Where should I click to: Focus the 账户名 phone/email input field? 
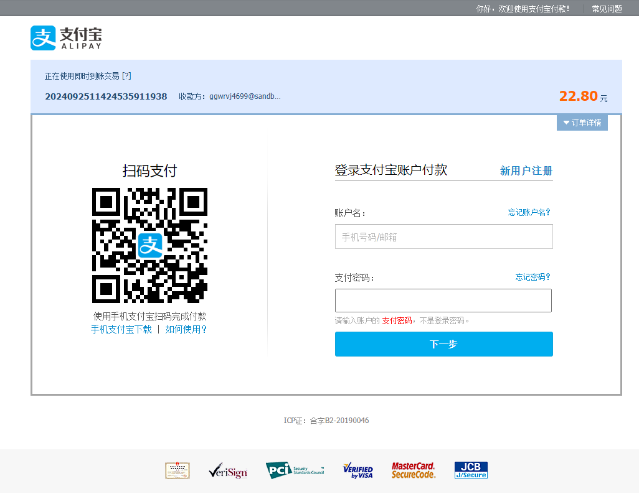pos(444,236)
